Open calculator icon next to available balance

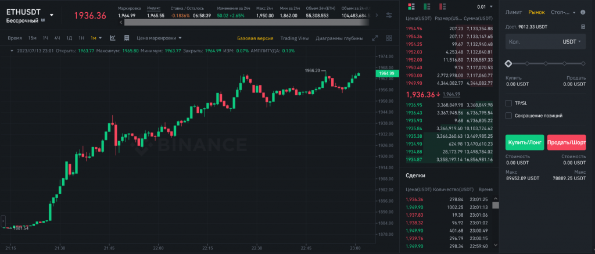[x=583, y=27]
